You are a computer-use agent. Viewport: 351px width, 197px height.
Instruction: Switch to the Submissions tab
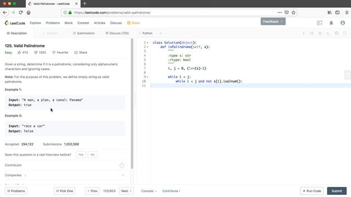pyautogui.click(x=84, y=33)
